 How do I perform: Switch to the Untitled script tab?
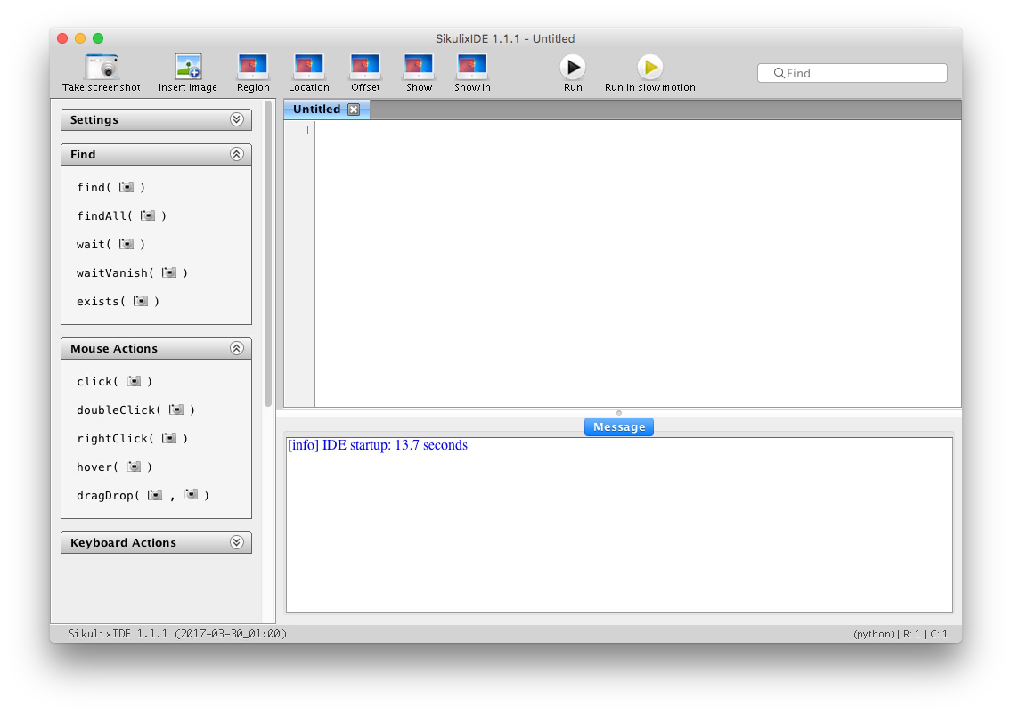[317, 109]
